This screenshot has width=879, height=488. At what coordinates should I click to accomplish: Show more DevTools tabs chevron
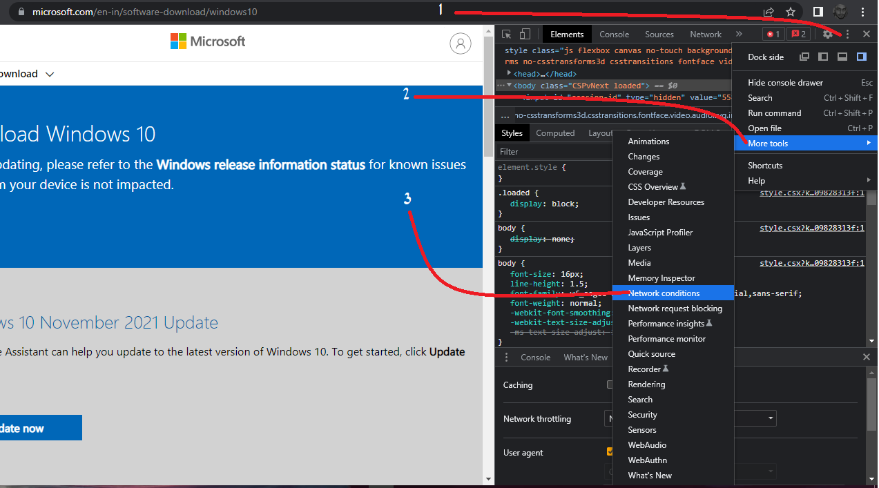(x=739, y=34)
